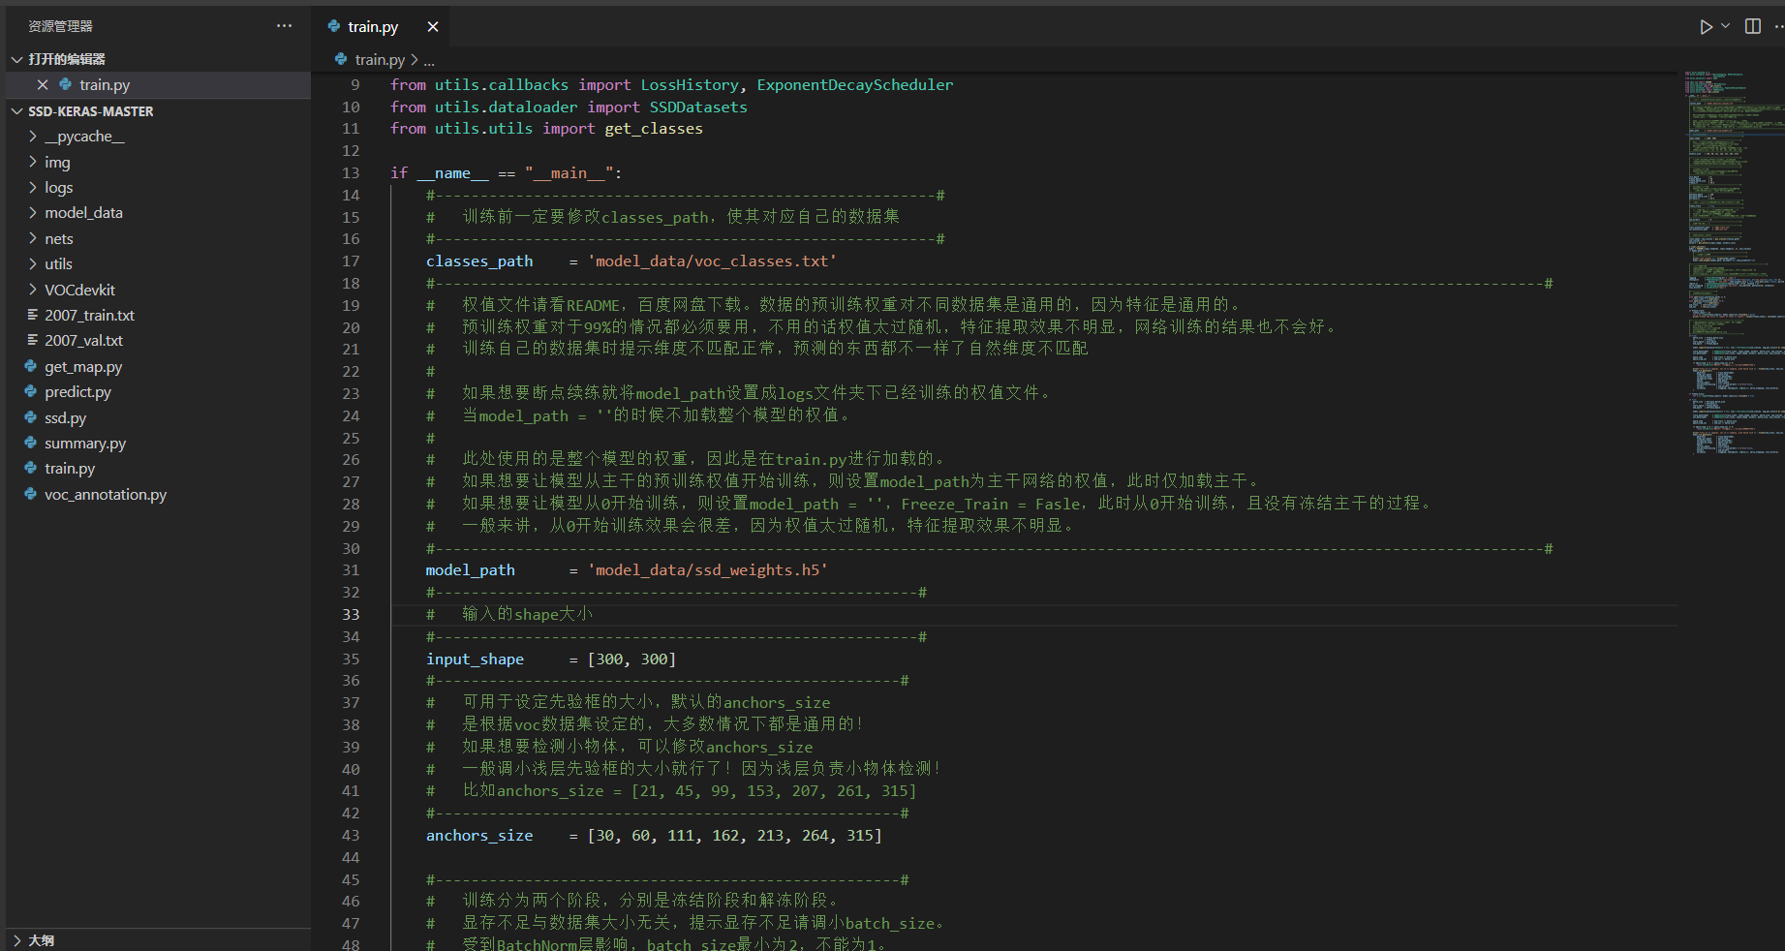
Task: Click the breadcrumb ellipsis after train.py
Action: (x=429, y=60)
